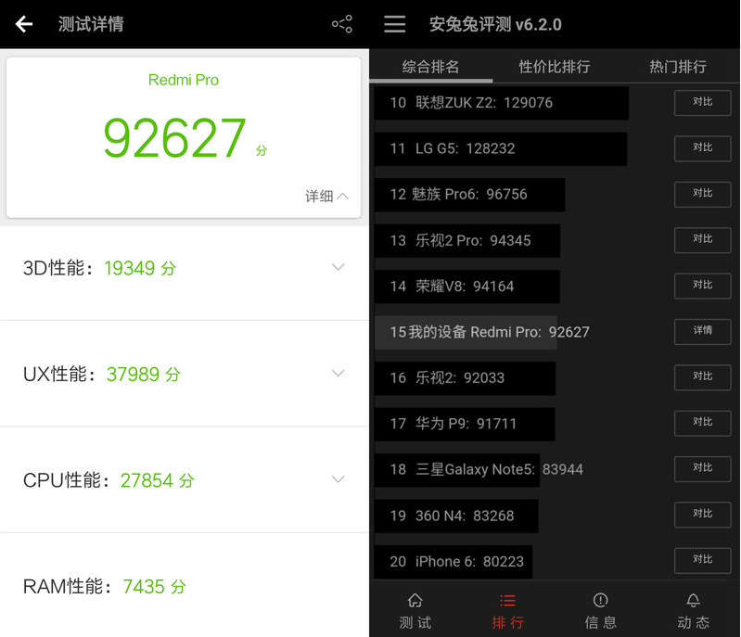
Task: Open the 信息 info tab
Action: (600, 611)
